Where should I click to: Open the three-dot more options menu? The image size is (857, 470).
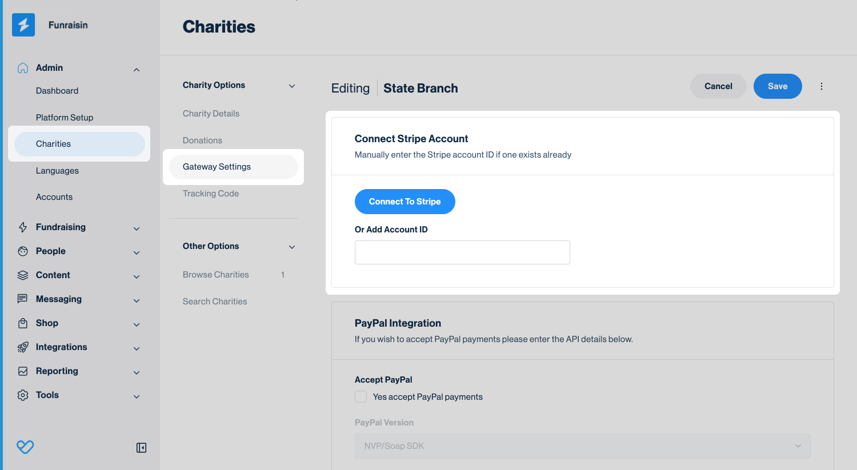822,86
